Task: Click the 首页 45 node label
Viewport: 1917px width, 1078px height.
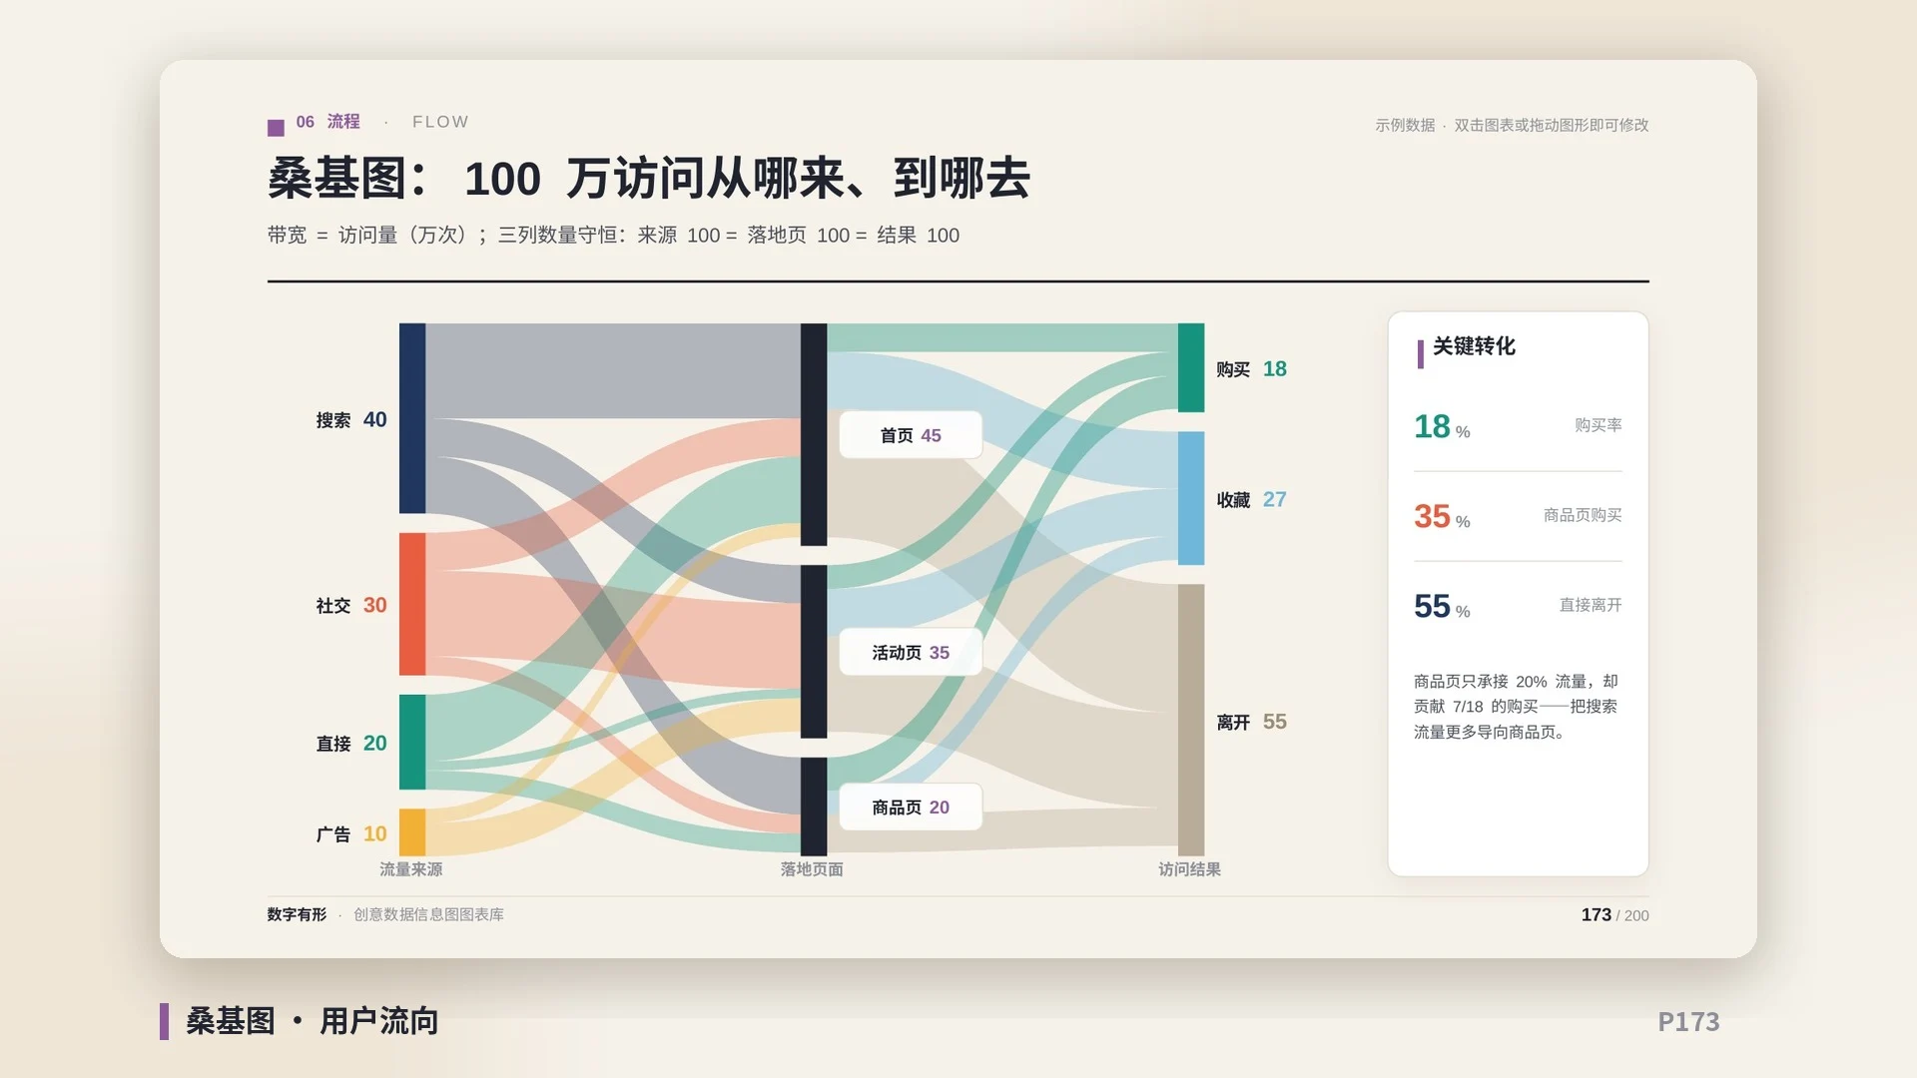Action: point(911,435)
